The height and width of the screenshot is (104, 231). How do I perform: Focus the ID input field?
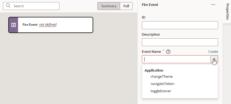tap(180, 25)
